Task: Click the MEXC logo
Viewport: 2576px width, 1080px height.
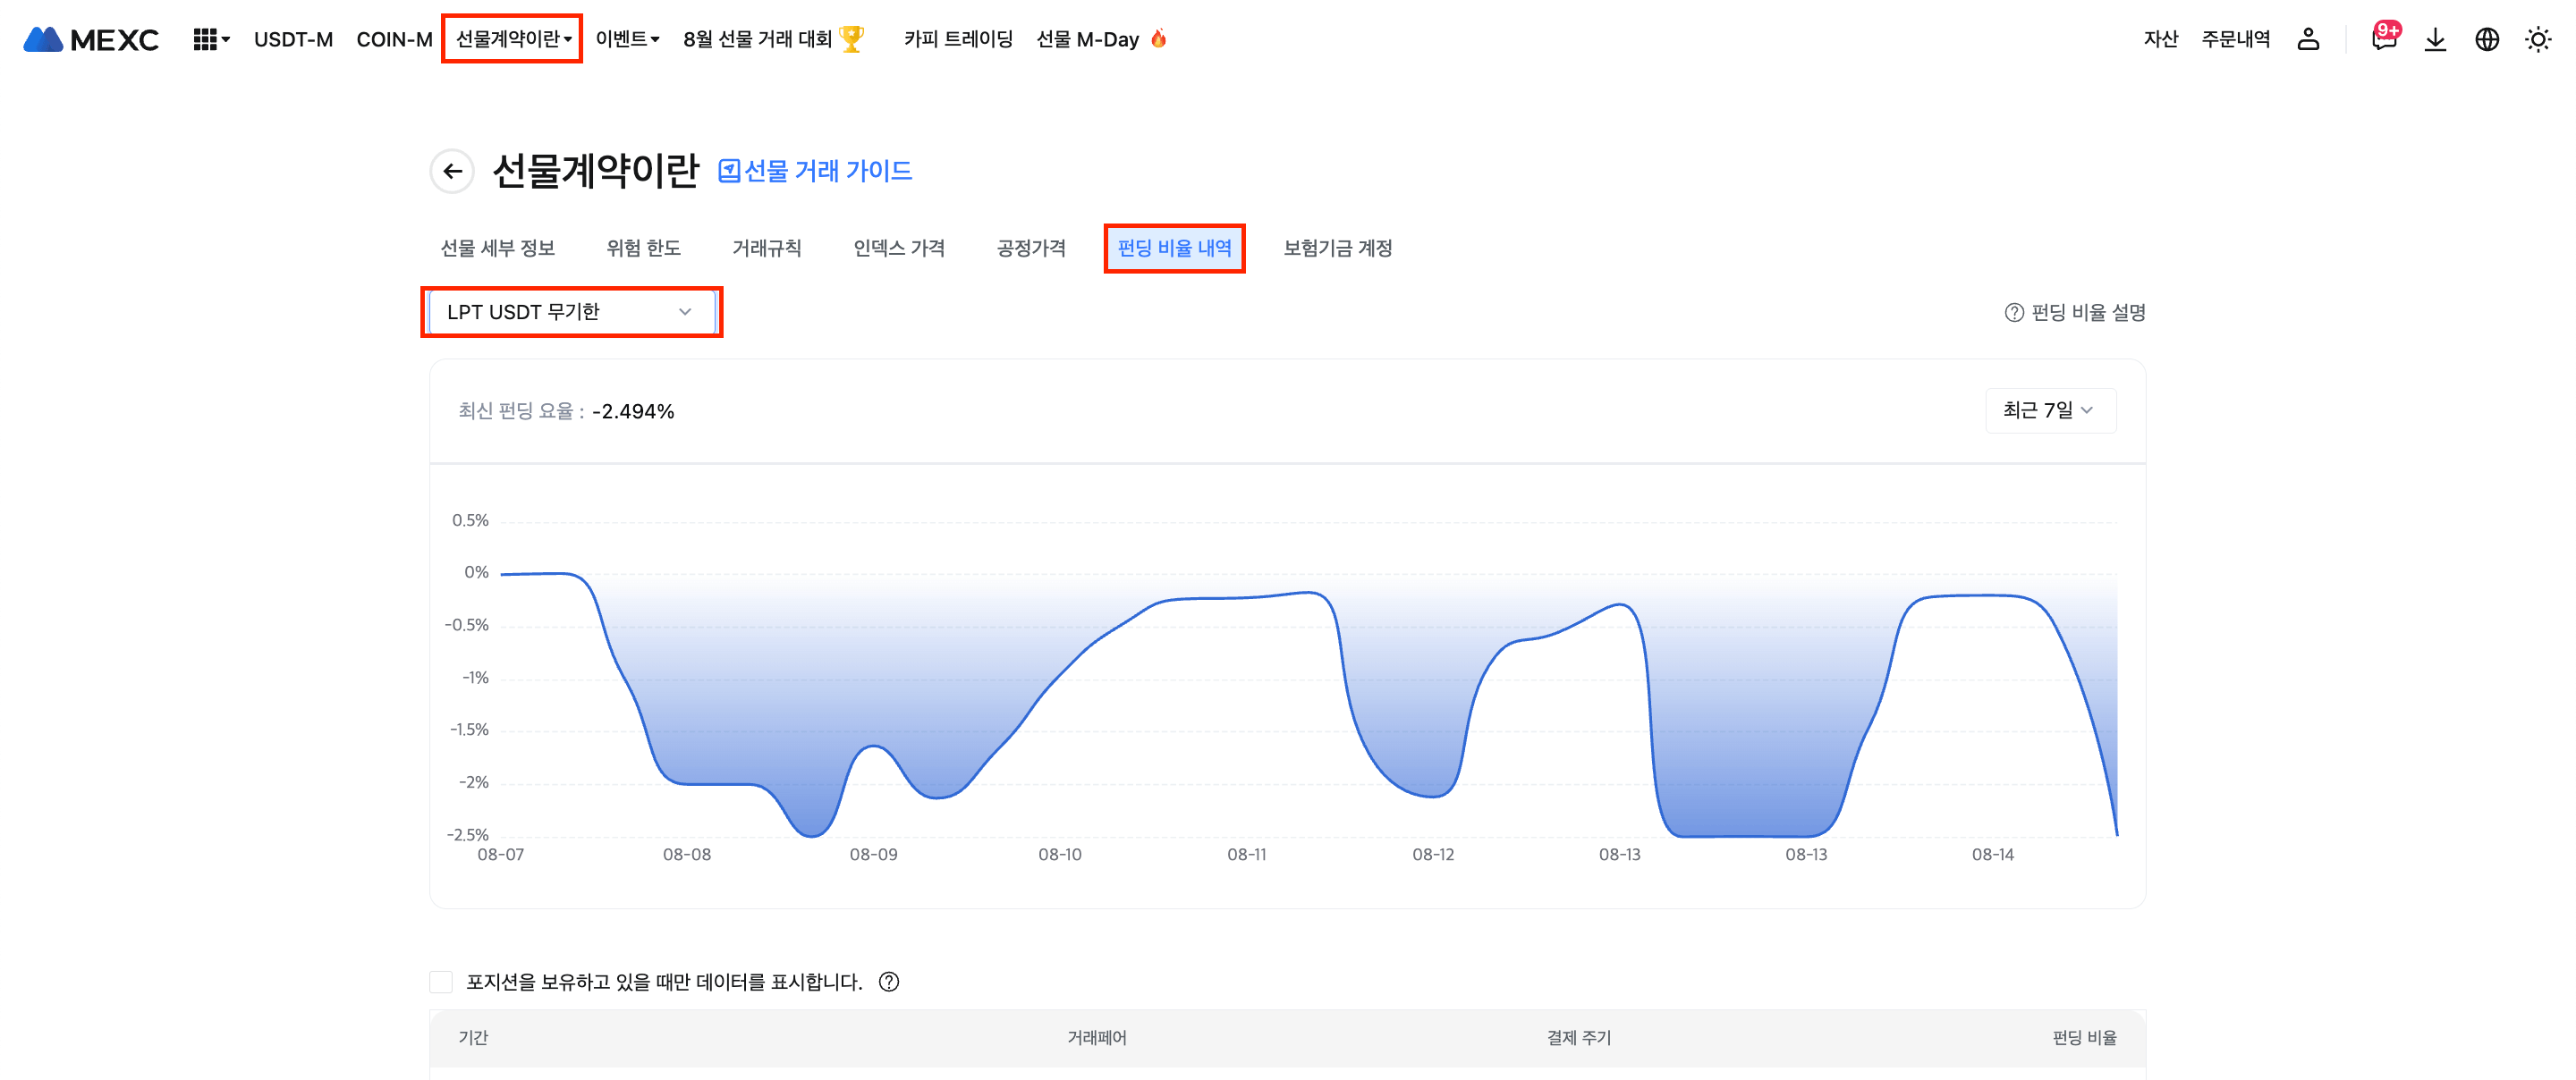Action: [x=91, y=40]
